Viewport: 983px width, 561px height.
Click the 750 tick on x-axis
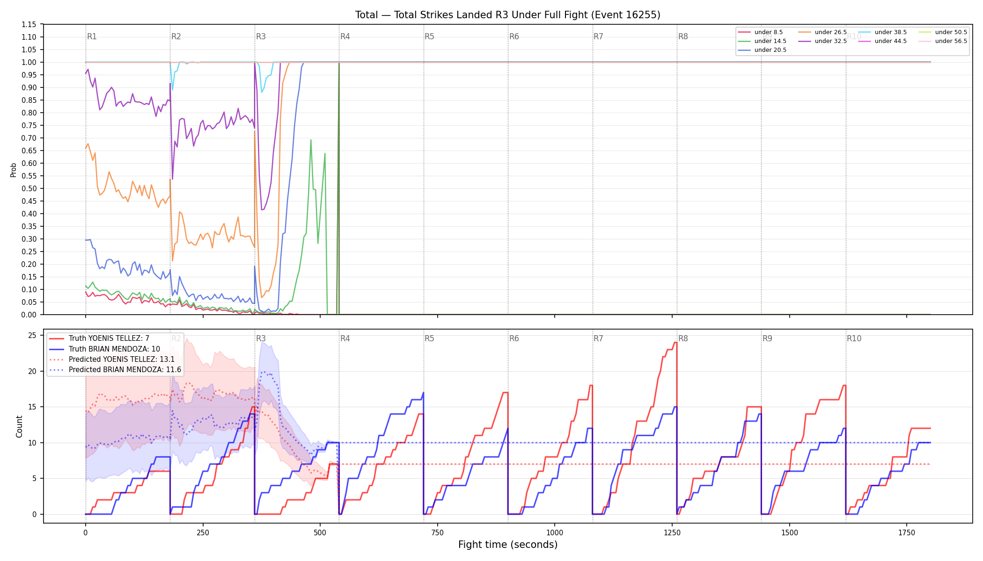click(x=438, y=532)
